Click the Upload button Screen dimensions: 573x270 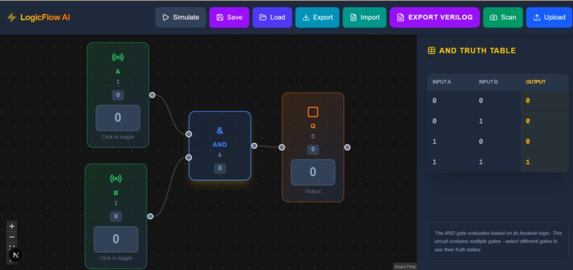(550, 18)
